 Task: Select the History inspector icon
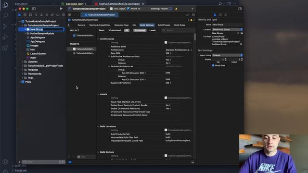click(220, 15)
